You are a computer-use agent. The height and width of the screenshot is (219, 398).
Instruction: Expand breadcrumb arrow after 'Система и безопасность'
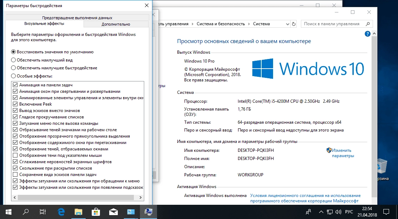point(249,24)
